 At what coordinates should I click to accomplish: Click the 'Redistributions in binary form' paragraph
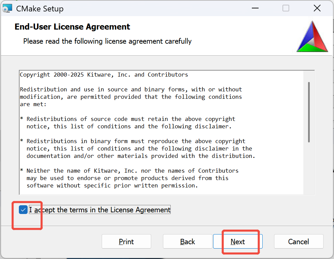coord(137,148)
